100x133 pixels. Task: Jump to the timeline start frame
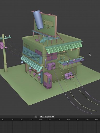click(41, 117)
